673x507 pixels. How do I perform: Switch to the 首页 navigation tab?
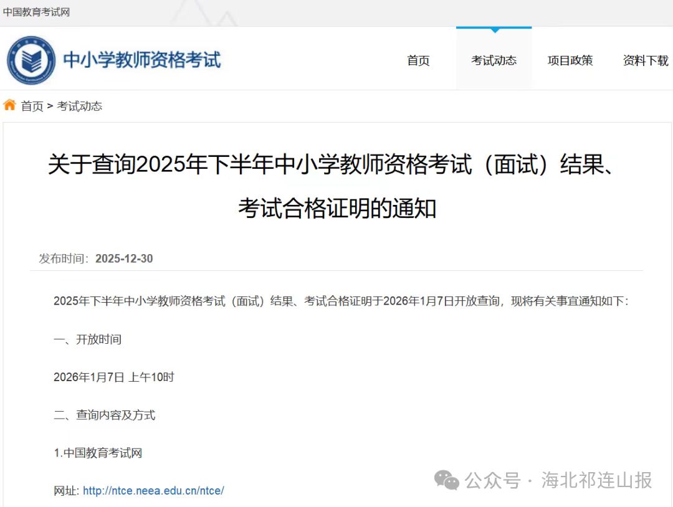pos(418,60)
